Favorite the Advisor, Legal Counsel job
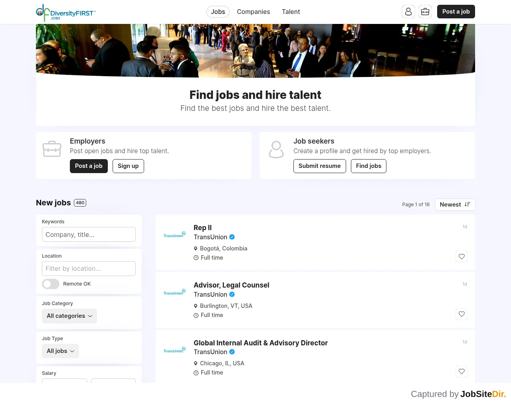This screenshot has width=511, height=406. pyautogui.click(x=461, y=314)
